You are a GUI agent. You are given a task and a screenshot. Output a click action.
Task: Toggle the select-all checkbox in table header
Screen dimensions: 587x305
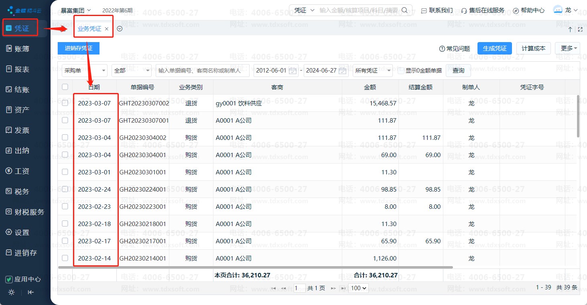[65, 87]
